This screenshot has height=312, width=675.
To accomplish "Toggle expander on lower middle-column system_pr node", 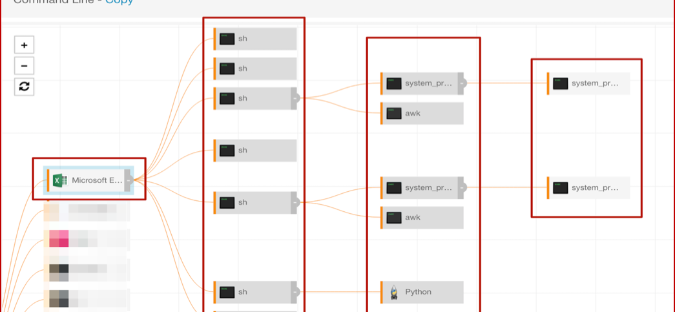I will point(462,188).
